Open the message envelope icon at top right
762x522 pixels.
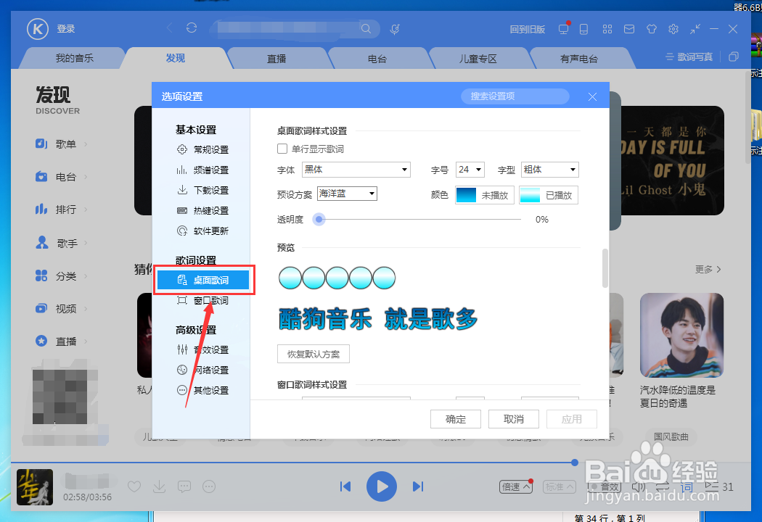click(629, 29)
